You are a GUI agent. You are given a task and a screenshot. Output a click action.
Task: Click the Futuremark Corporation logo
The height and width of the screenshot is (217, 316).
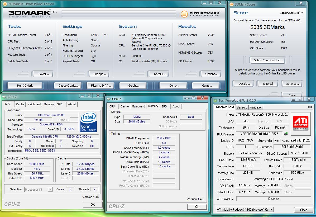(200, 14)
